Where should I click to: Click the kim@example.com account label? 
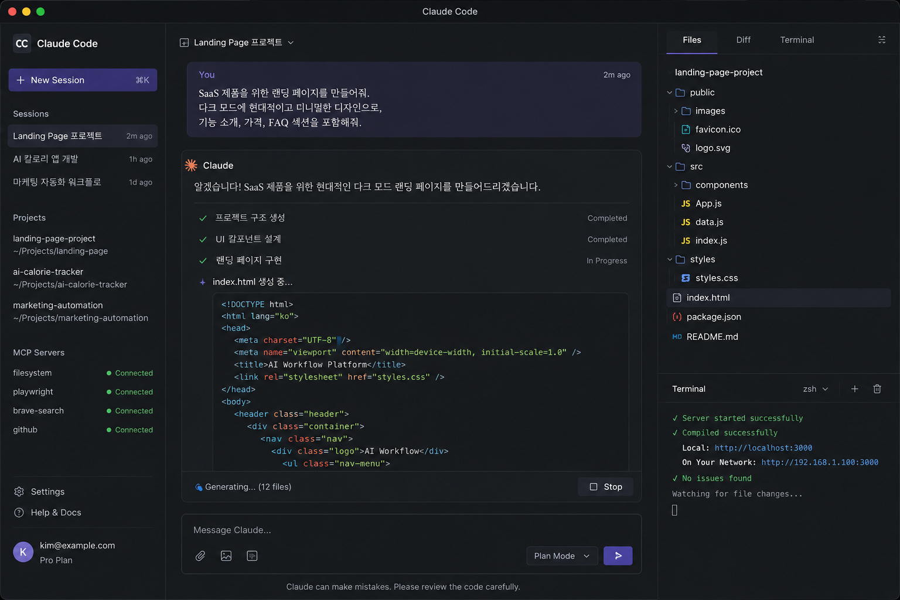tap(77, 546)
